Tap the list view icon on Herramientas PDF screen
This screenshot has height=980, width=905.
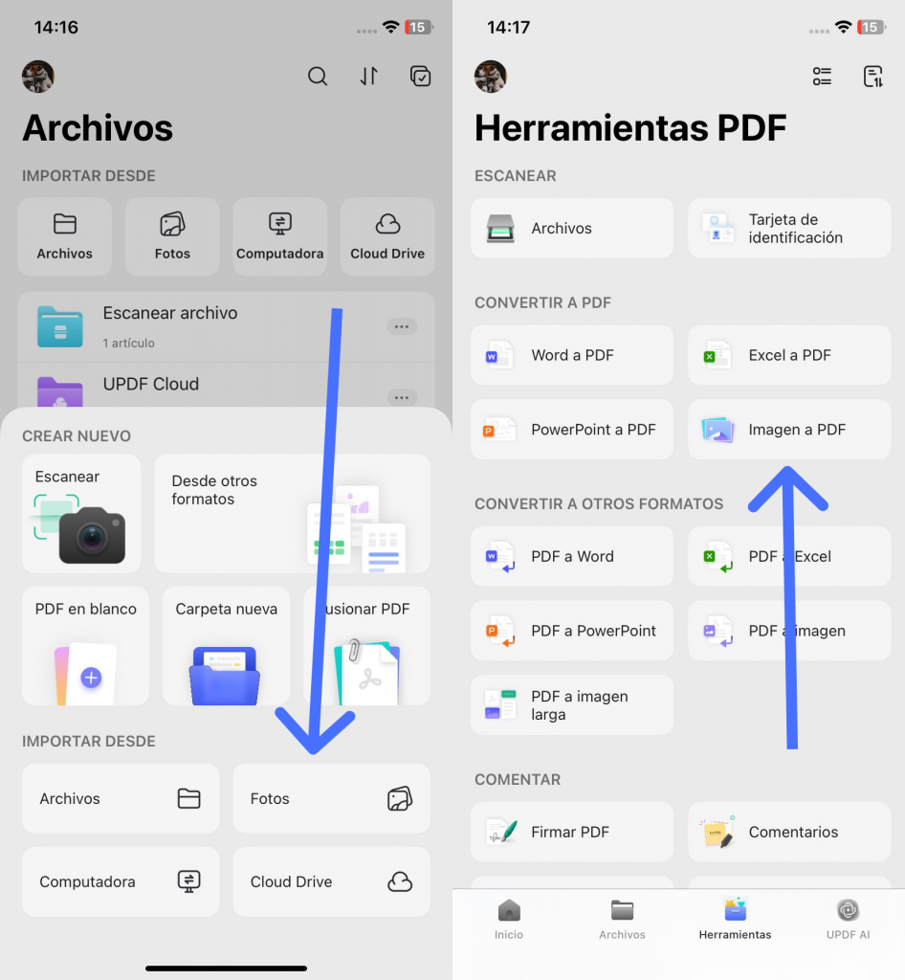tap(822, 77)
